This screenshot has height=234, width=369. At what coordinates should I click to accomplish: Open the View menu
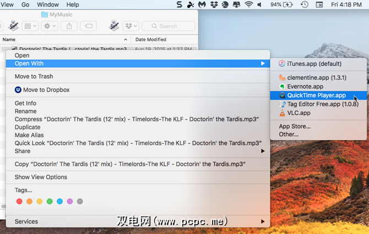pos(7,4)
